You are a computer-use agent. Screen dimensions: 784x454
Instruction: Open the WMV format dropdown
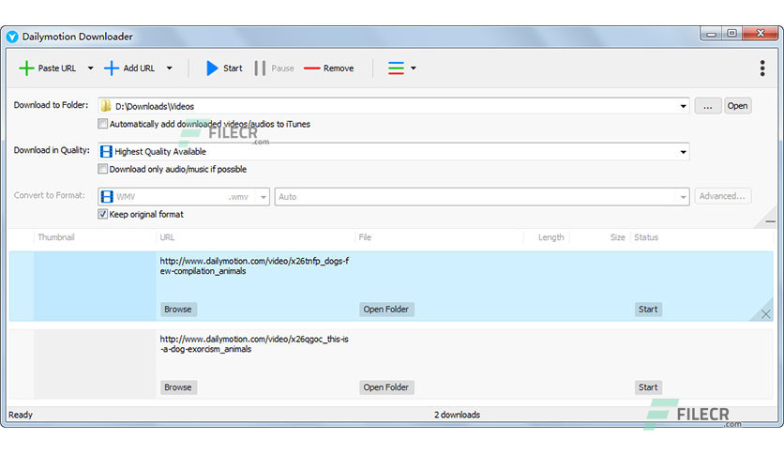pyautogui.click(x=263, y=197)
